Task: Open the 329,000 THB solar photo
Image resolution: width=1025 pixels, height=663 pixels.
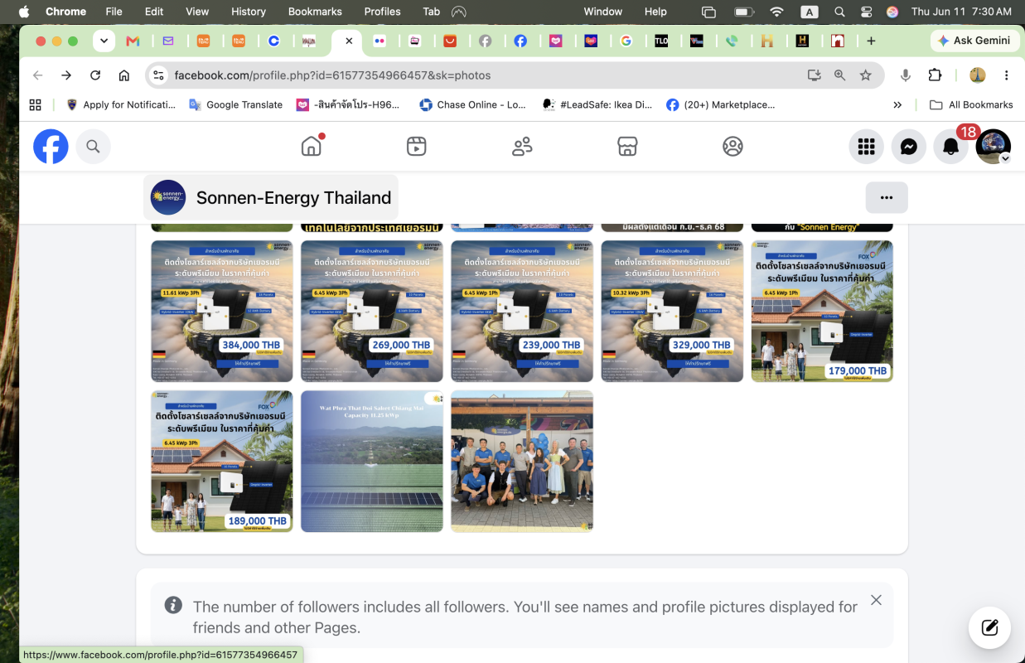Action: [672, 311]
